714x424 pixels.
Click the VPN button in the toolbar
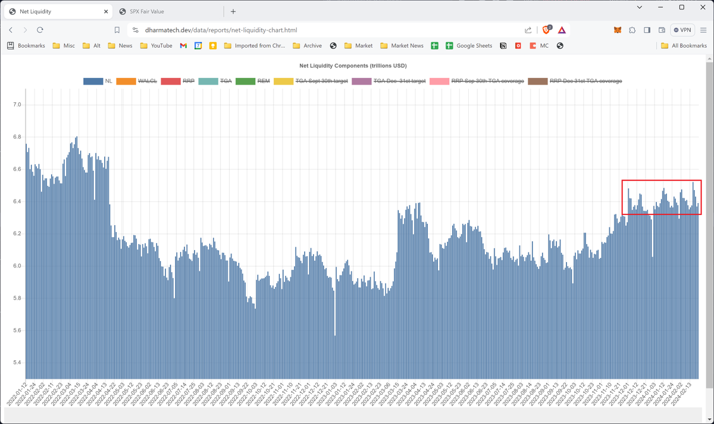(x=682, y=30)
